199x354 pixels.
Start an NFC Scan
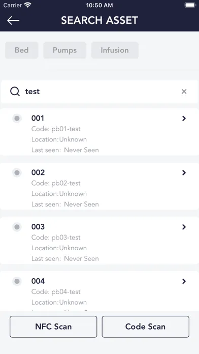pos(53,327)
